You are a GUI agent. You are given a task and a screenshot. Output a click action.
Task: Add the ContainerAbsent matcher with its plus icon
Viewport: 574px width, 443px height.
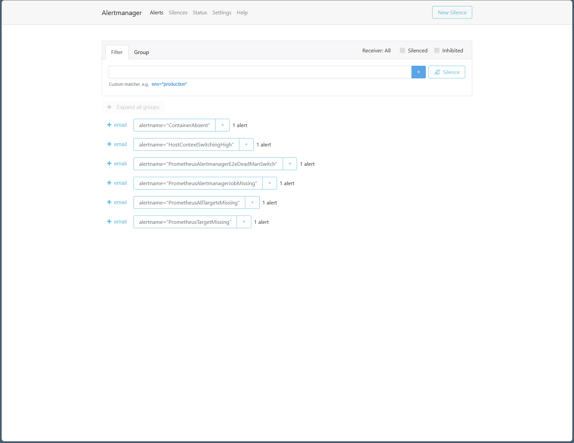[x=223, y=125]
